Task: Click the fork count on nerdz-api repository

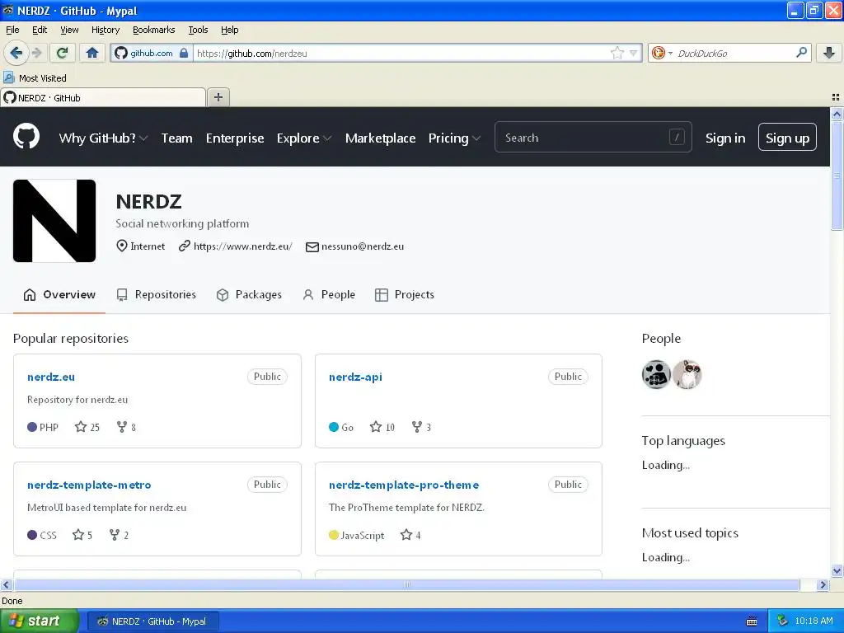Action: click(x=421, y=427)
